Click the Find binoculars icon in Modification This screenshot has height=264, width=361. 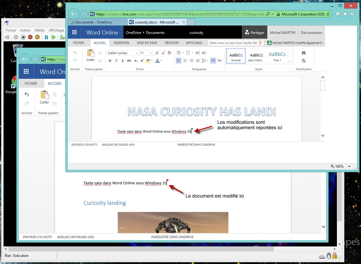pos(304,53)
